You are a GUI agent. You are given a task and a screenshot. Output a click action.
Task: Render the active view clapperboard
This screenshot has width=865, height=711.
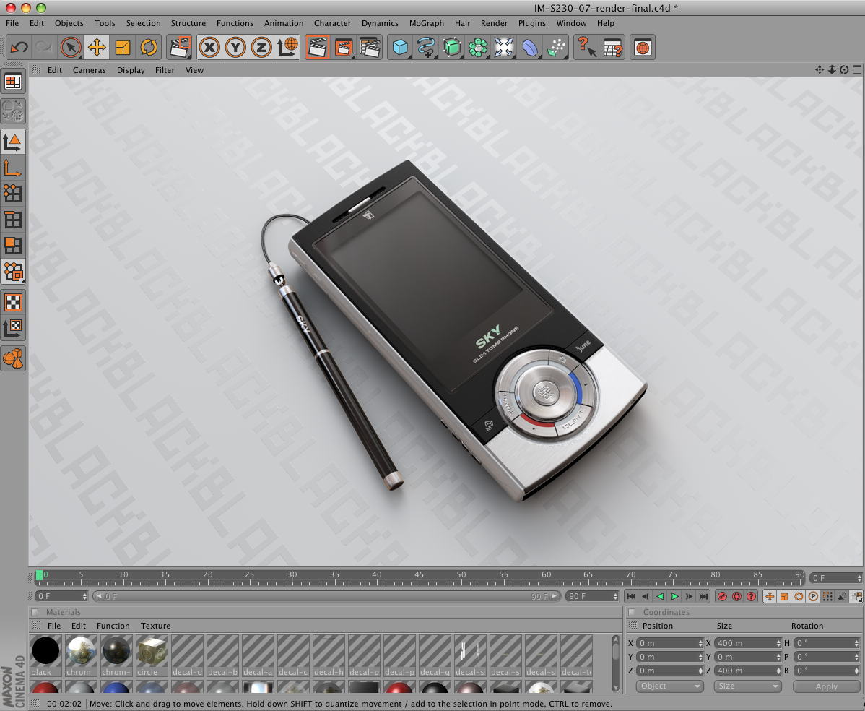pos(318,48)
